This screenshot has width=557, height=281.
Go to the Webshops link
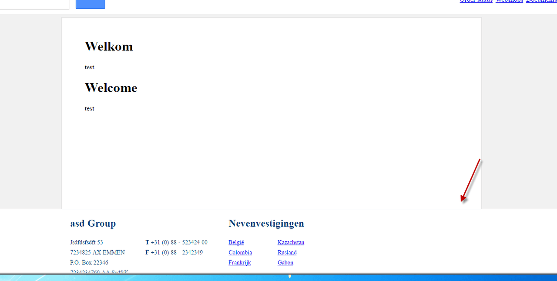(x=509, y=1)
